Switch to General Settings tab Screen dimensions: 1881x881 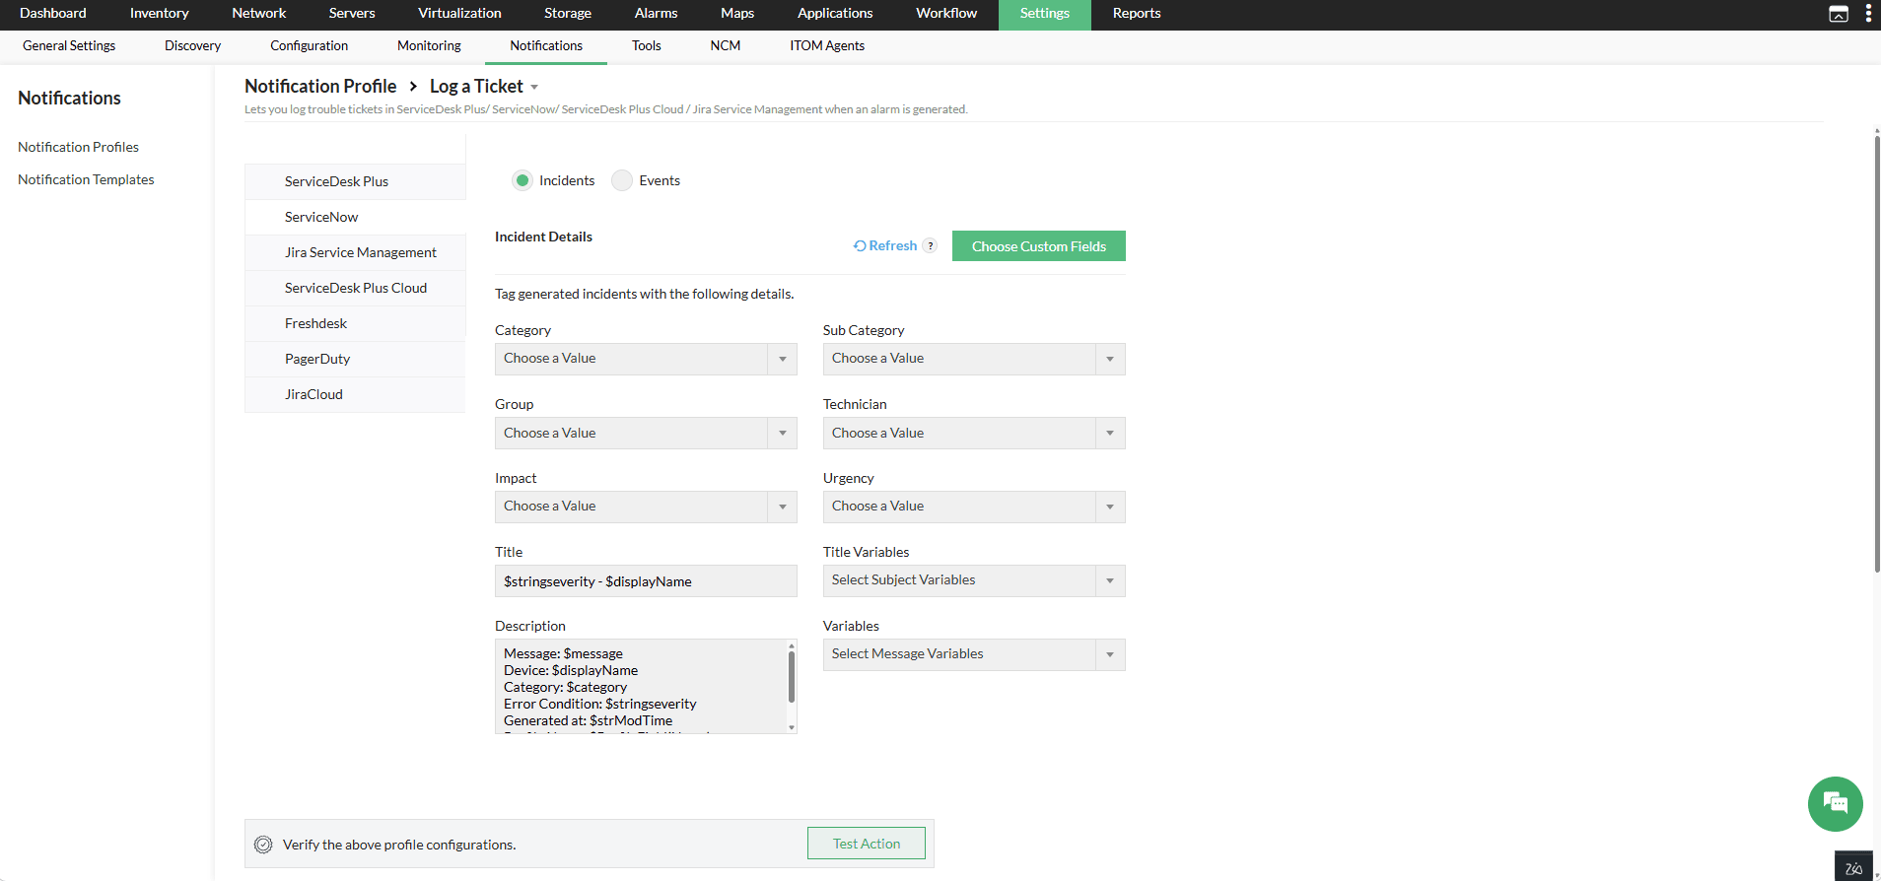pyautogui.click(x=69, y=46)
